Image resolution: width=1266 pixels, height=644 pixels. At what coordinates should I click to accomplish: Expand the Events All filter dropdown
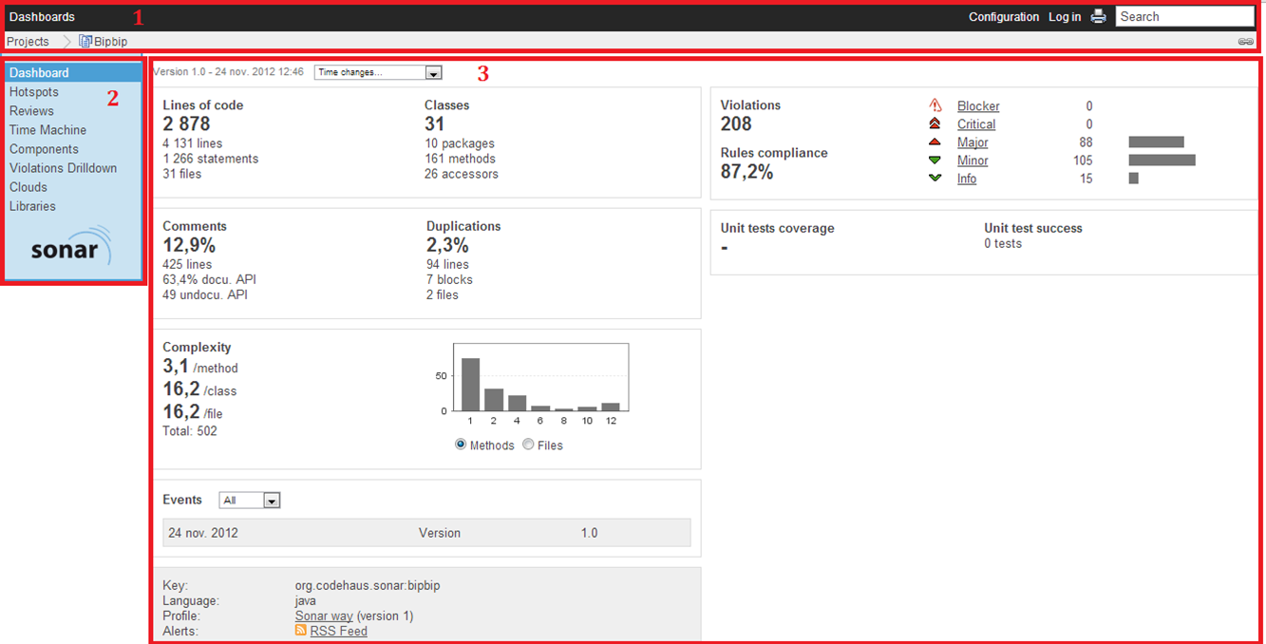click(250, 501)
